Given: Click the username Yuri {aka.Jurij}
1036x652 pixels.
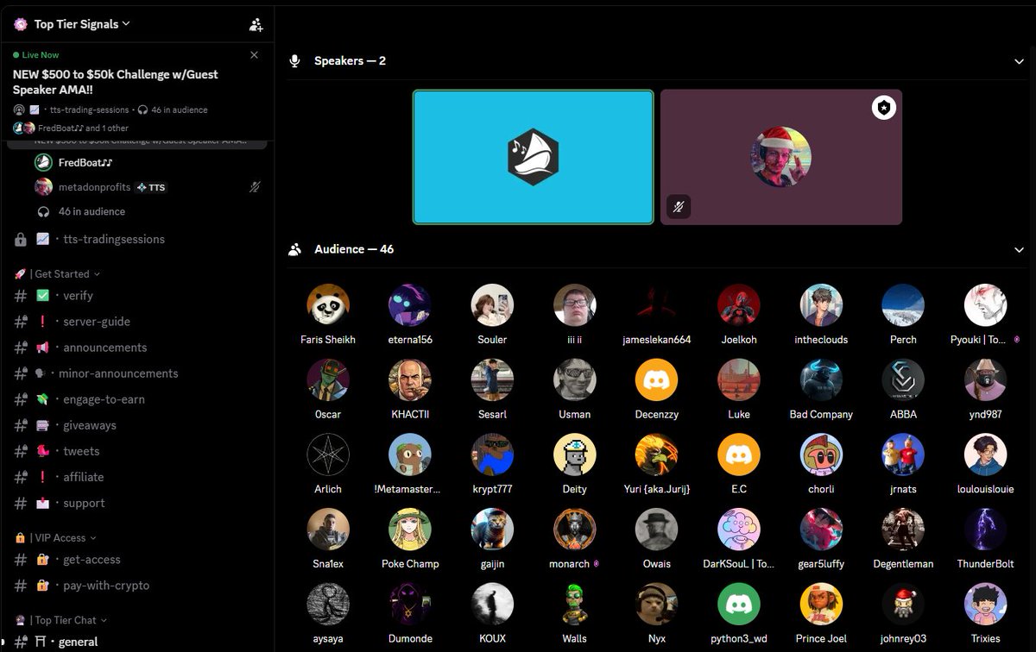Looking at the screenshot, I should point(657,489).
